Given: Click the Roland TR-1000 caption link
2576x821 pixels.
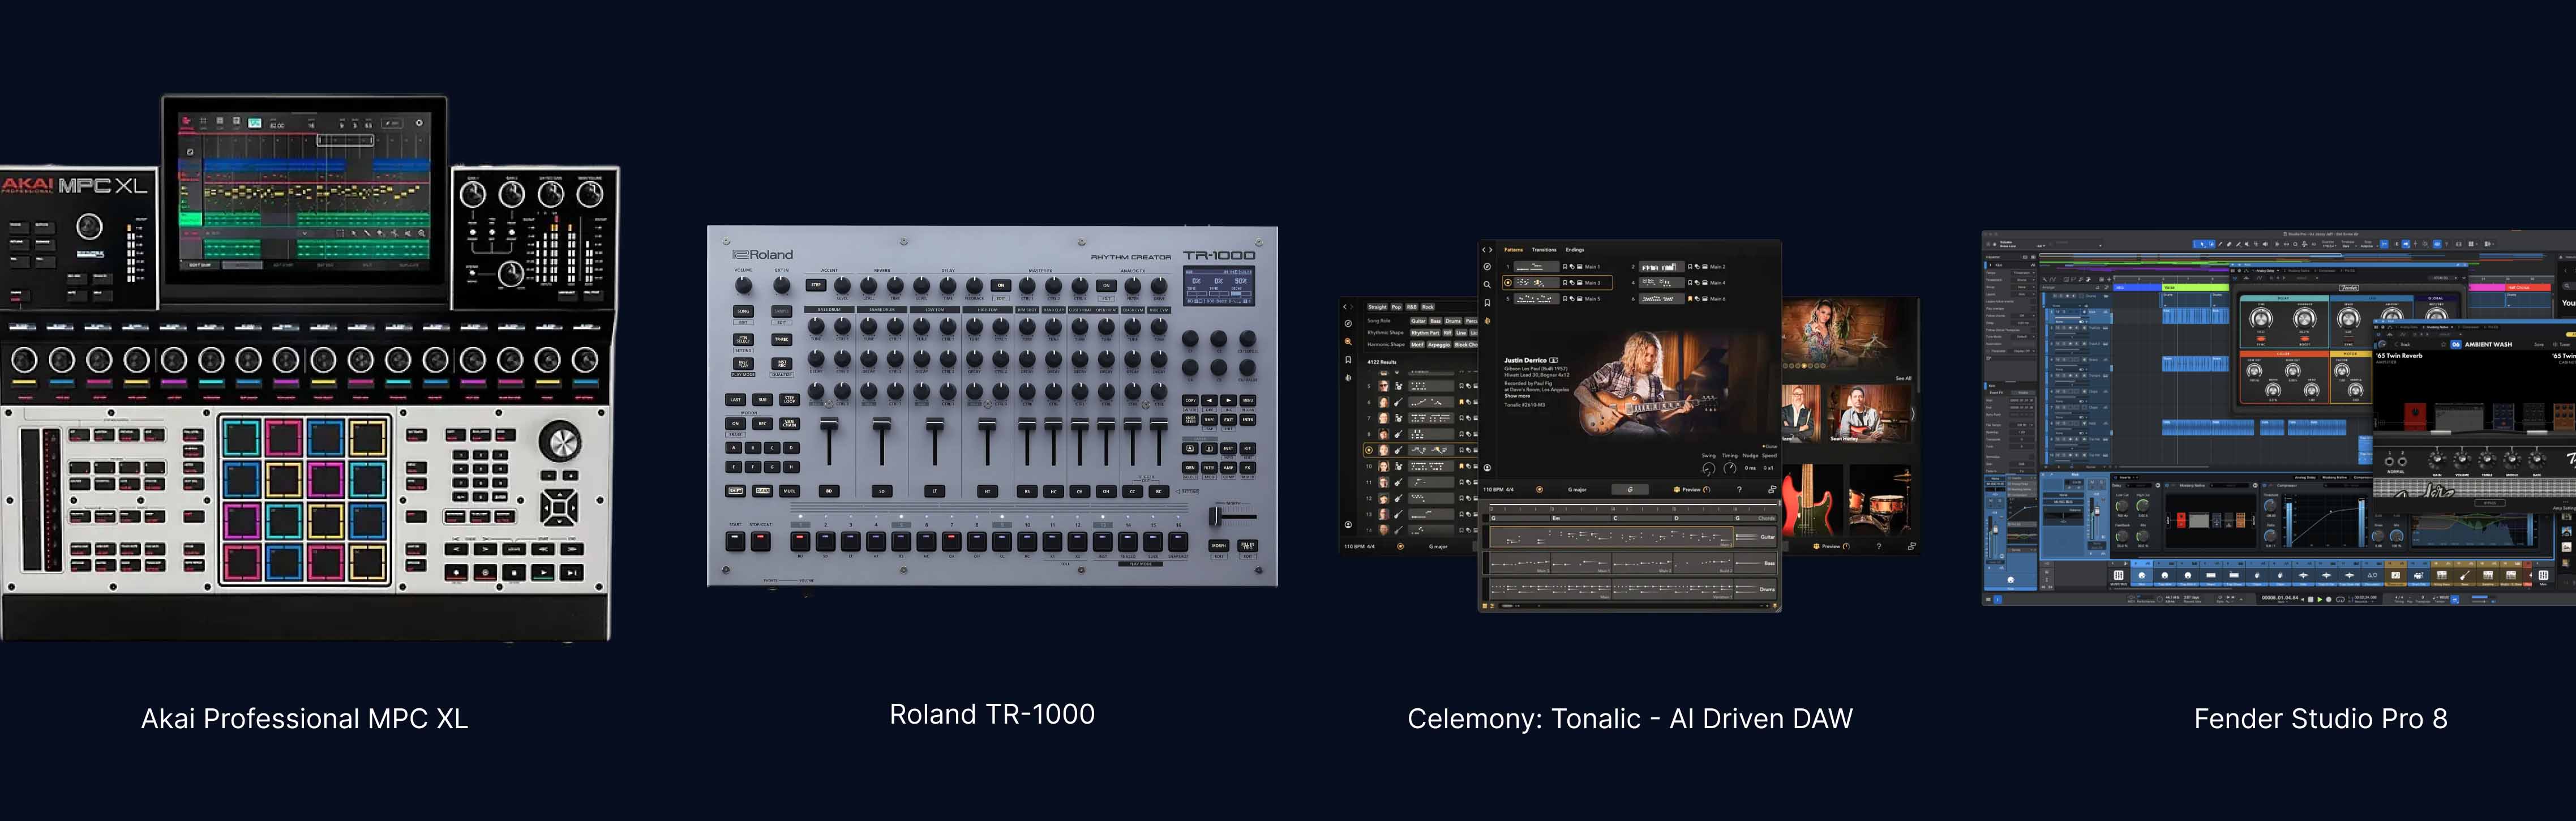Looking at the screenshot, I should coord(992,714).
